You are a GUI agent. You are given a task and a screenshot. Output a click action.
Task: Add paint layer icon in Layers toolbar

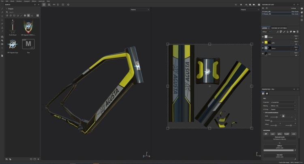pos(284,32)
